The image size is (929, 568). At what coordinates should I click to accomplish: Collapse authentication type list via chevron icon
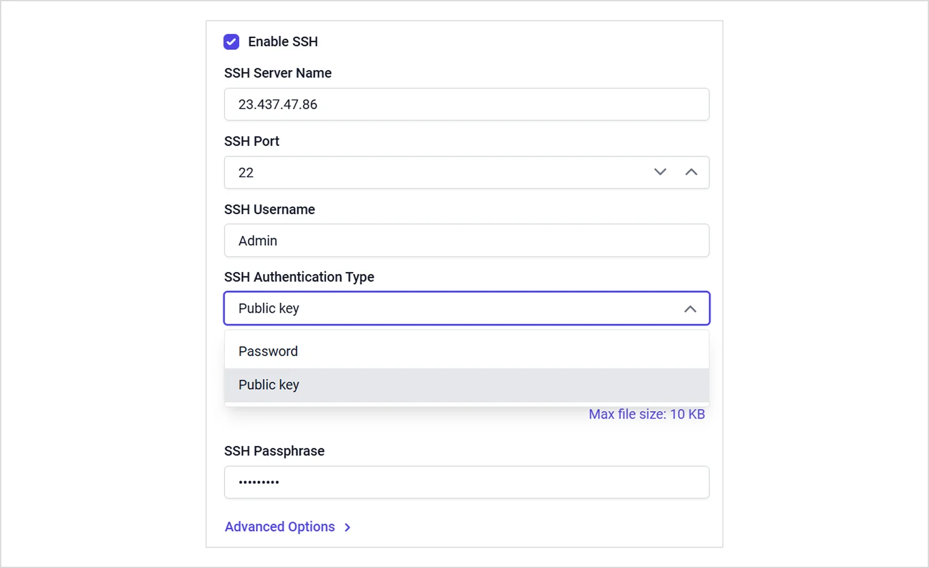pyautogui.click(x=690, y=309)
